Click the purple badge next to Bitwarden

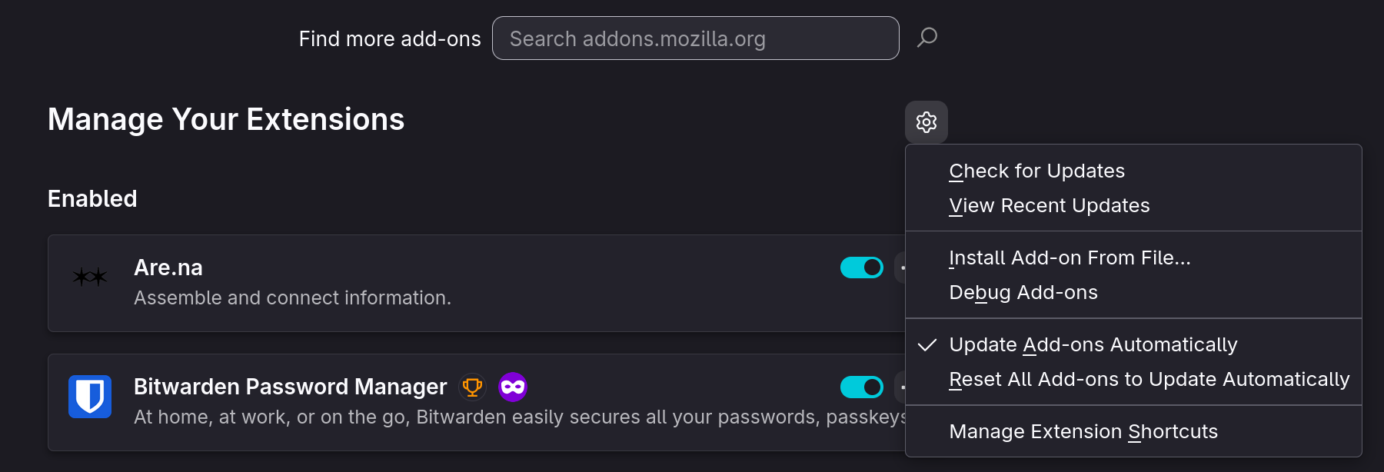[512, 387]
